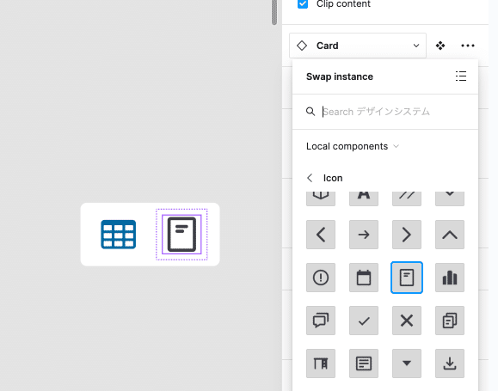498x391 pixels.
Task: Choose the download arrow icon
Action: pyautogui.click(x=450, y=364)
